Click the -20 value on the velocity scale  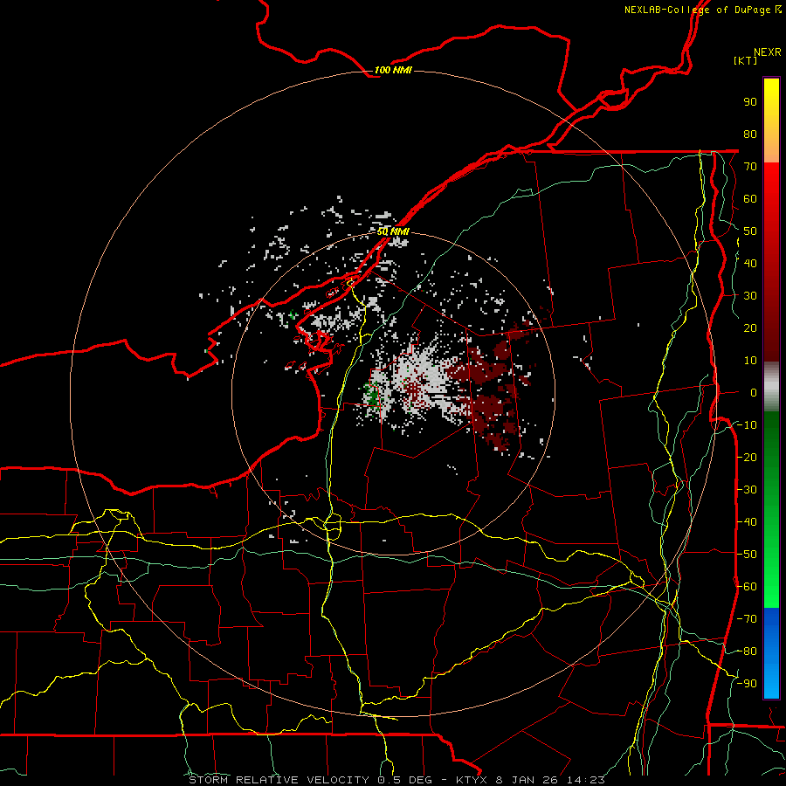[747, 458]
